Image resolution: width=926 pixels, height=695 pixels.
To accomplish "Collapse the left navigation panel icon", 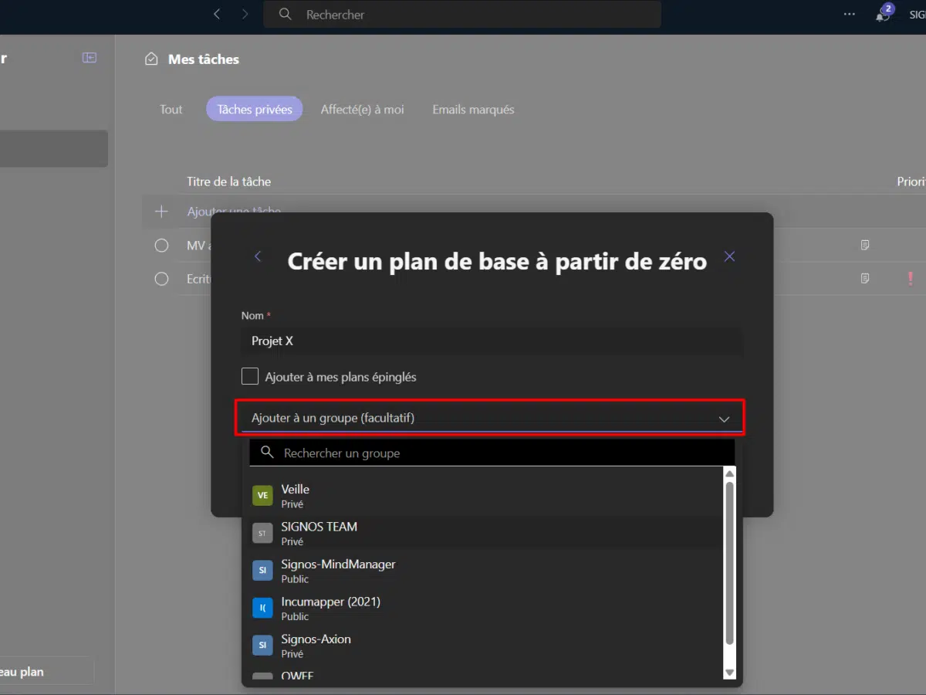I will point(90,58).
